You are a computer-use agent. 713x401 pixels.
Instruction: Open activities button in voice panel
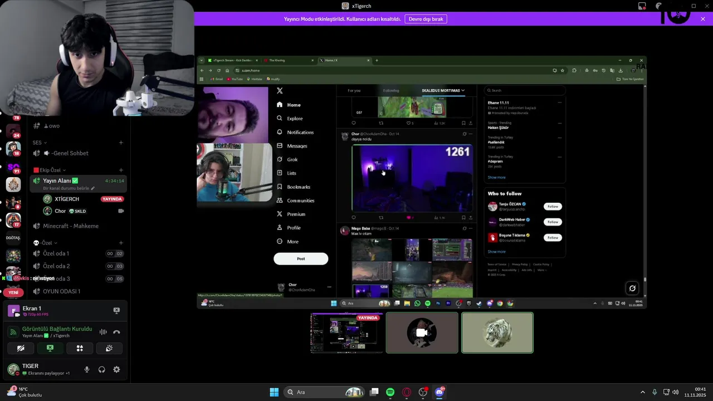click(x=80, y=348)
